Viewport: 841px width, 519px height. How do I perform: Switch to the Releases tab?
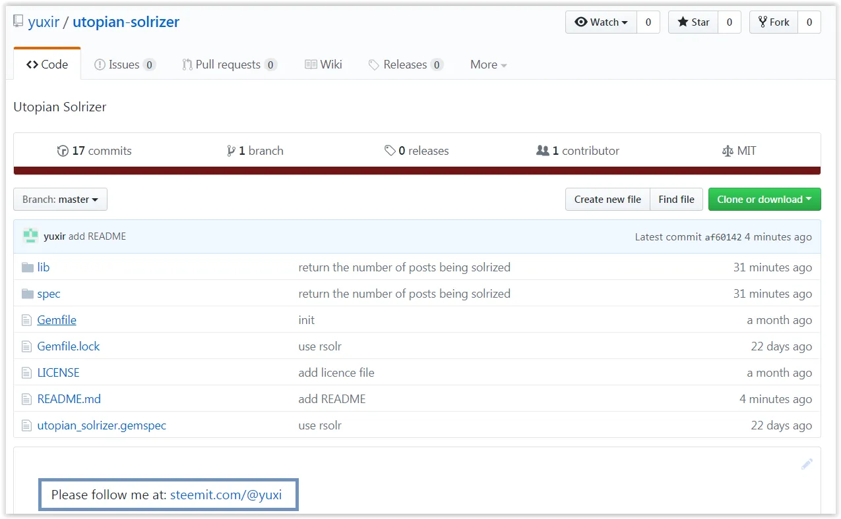[x=406, y=65]
